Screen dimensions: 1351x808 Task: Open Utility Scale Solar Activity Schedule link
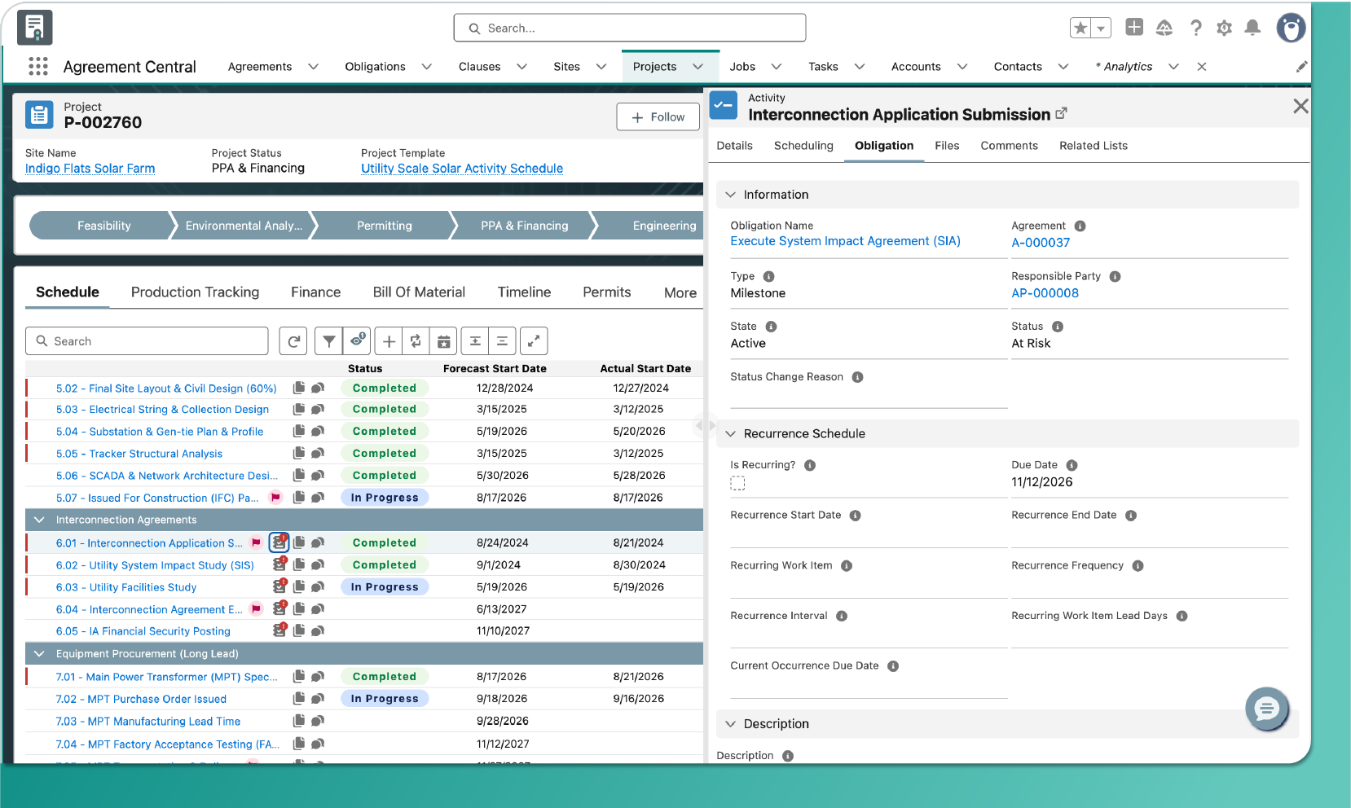pos(462,169)
